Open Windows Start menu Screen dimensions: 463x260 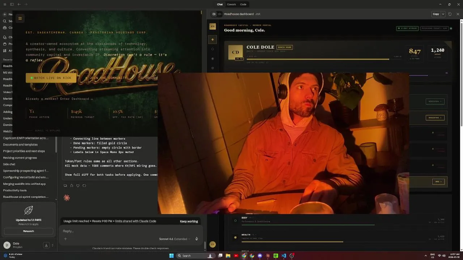(171, 256)
